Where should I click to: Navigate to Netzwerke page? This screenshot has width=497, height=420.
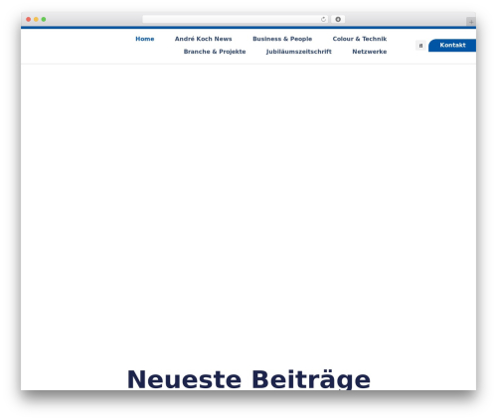[370, 52]
